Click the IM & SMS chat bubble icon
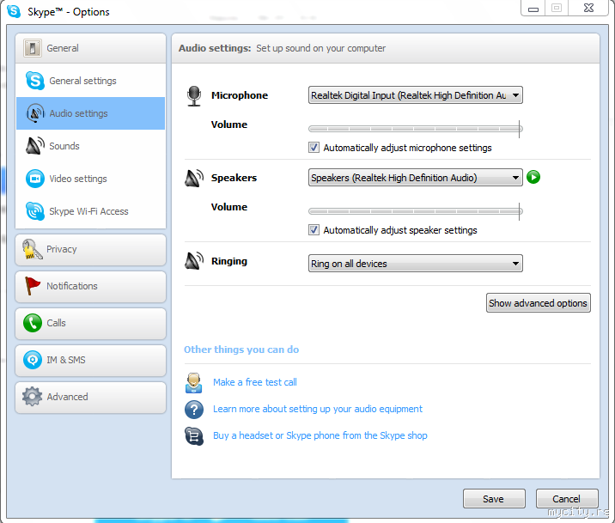Screen dimensions: 615x523 point(32,360)
